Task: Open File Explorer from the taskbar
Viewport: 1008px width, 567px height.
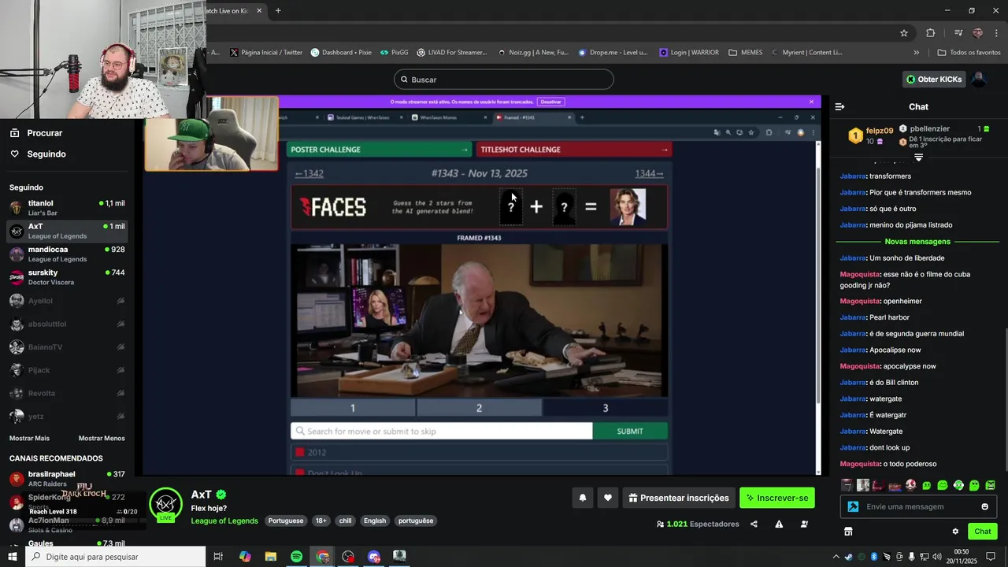Action: (x=270, y=557)
